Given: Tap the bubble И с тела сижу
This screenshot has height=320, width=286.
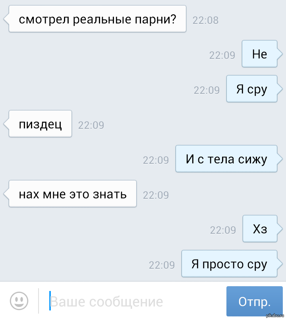Looking at the screenshot, I should [x=226, y=159].
